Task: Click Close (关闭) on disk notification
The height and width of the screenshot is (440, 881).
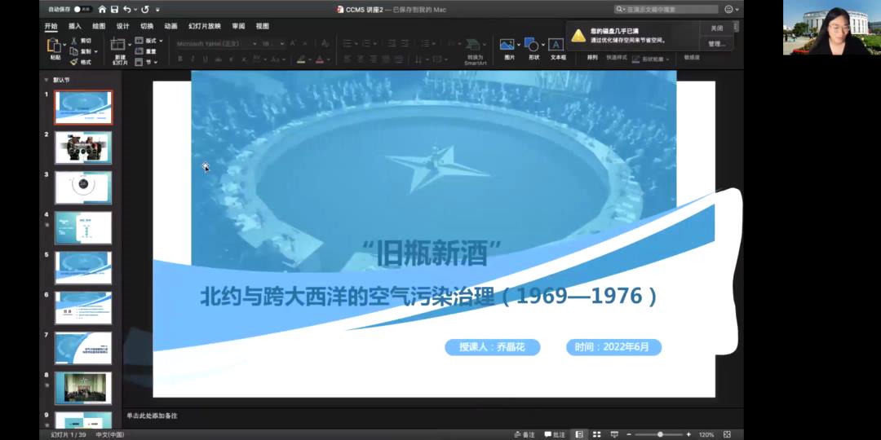Action: (716, 28)
